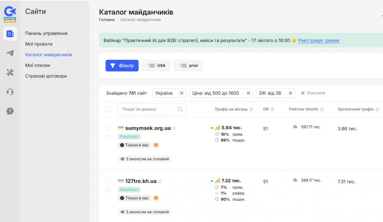Image resolution: width=383 pixels, height=222 pixels.
Task: Open sites section via document icon in sidebar
Action: [x=10, y=34]
